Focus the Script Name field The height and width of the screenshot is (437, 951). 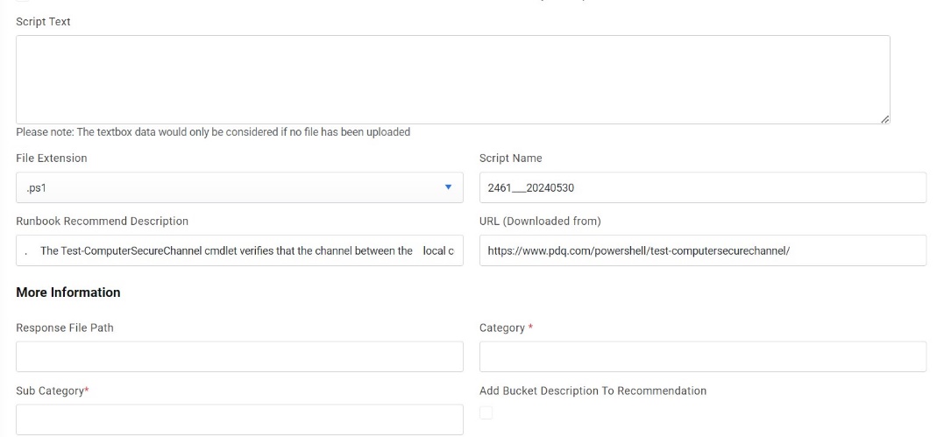click(702, 187)
